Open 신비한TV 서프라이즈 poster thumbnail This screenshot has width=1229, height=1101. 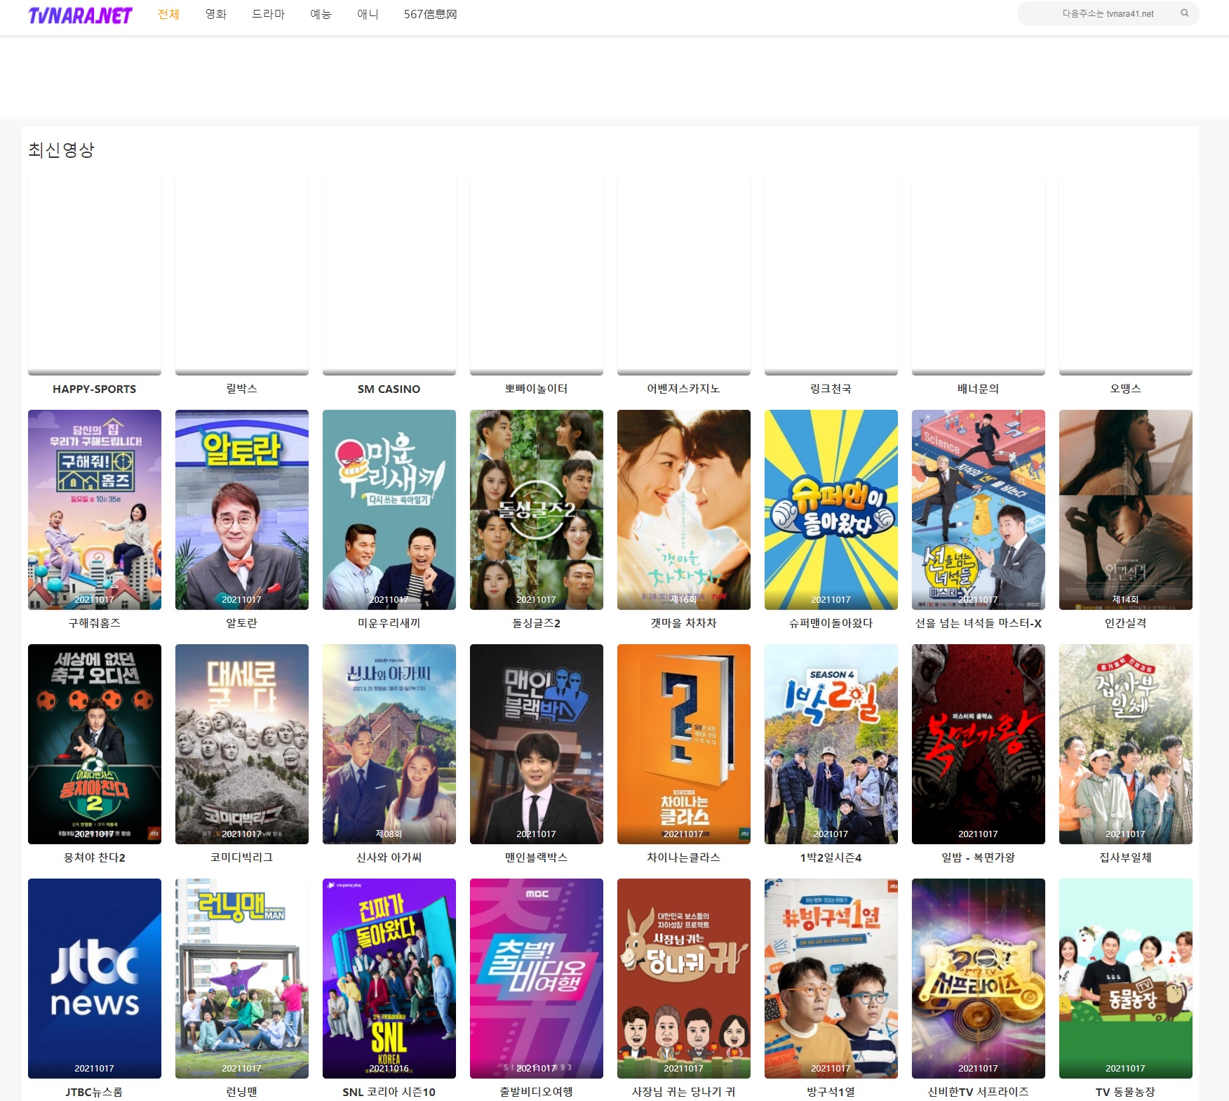[x=979, y=978]
